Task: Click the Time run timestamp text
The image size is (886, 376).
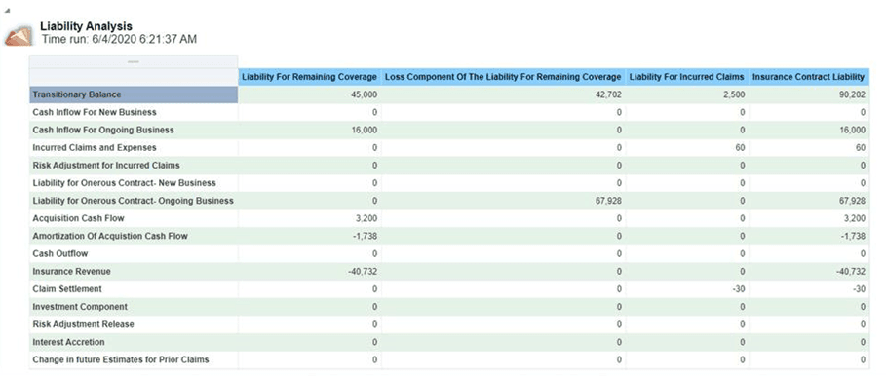Action: click(x=119, y=40)
